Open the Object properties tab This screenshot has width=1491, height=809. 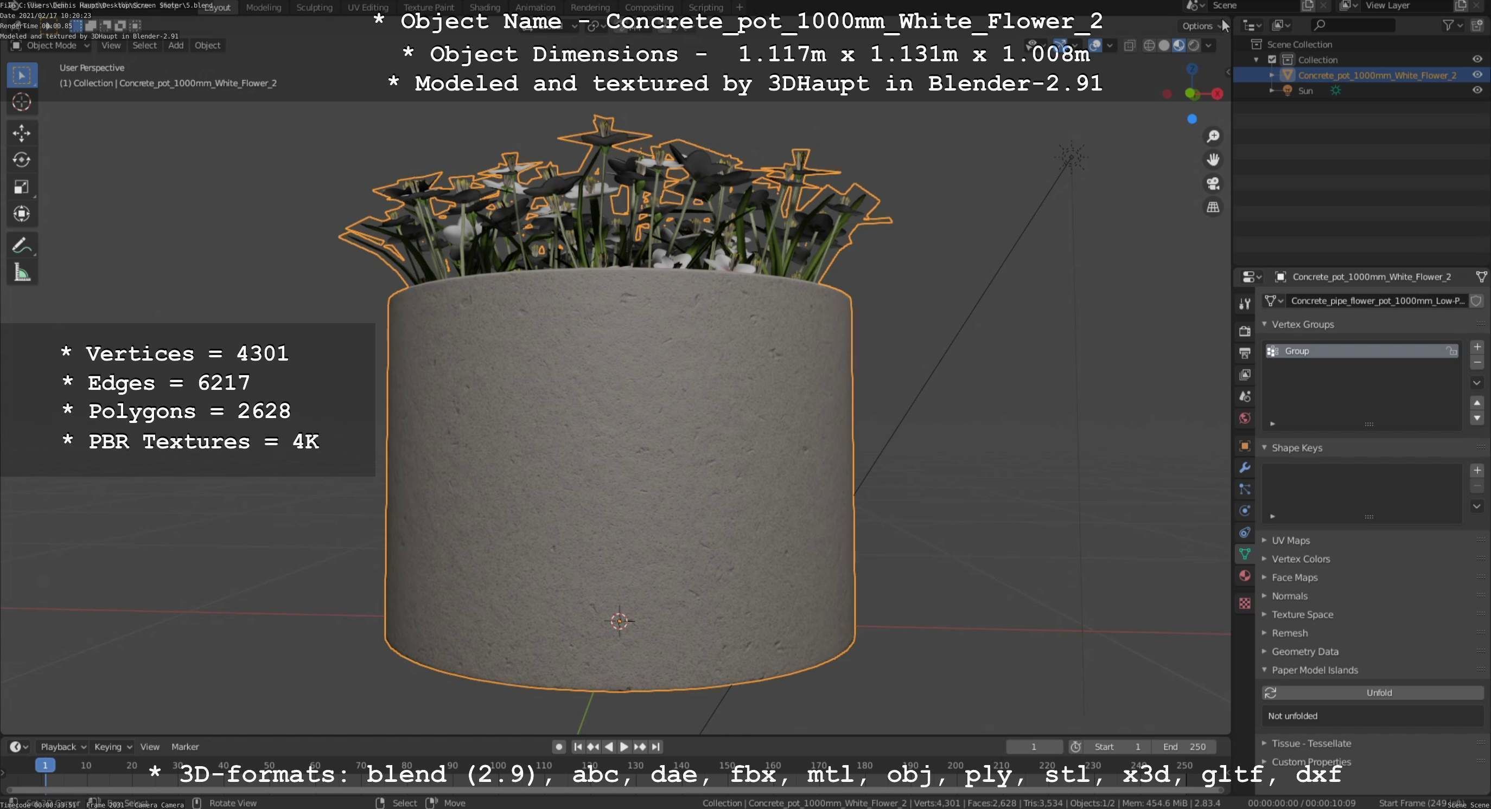point(1245,446)
